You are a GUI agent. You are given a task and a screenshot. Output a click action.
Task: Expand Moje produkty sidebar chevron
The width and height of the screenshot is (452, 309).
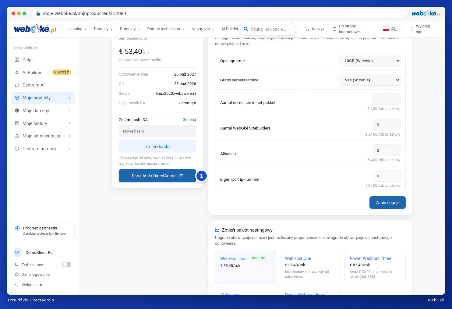tap(69, 98)
